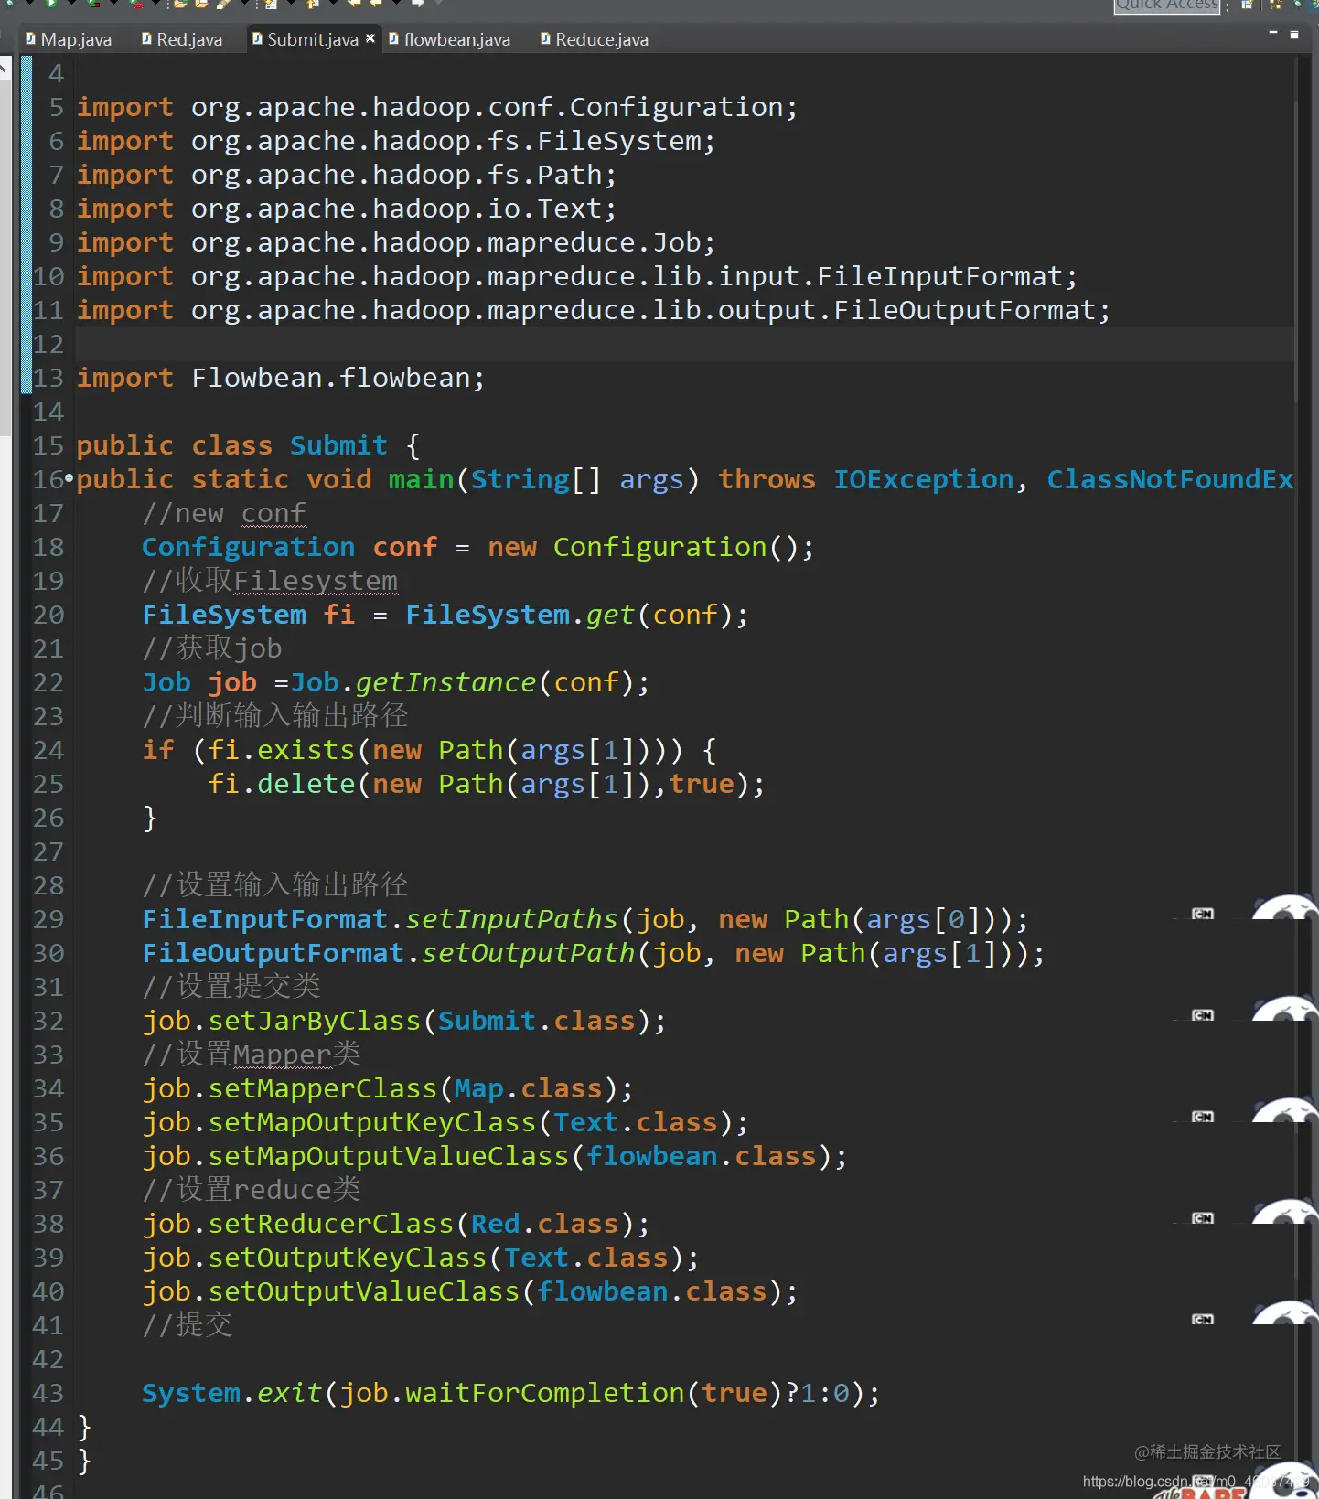Click 'IOException' in the throws clause
The image size is (1319, 1499).
(923, 479)
